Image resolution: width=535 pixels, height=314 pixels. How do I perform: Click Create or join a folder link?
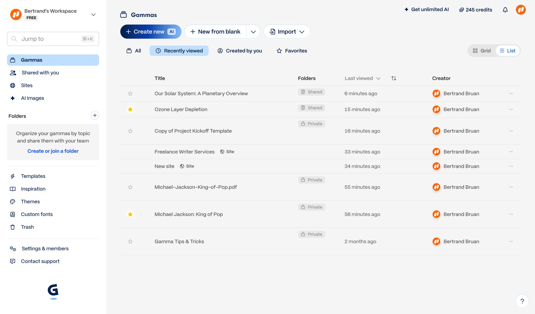tap(53, 151)
